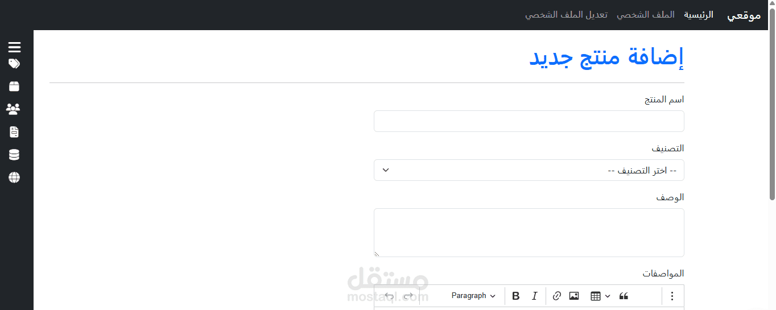Open the users group icon in sidebar
Image resolution: width=776 pixels, height=310 pixels.
[x=13, y=109]
